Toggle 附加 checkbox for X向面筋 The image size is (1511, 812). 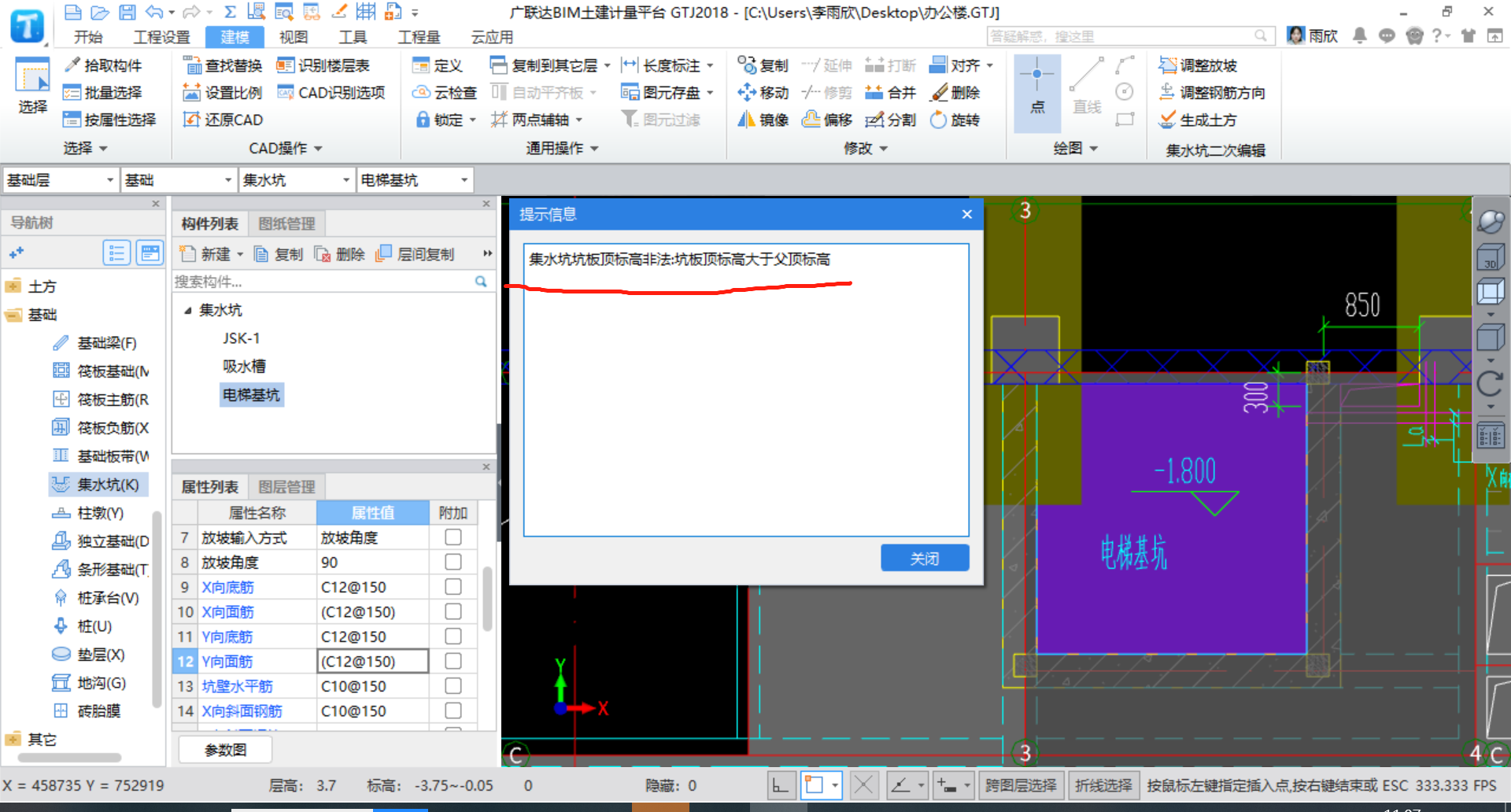[x=453, y=611]
